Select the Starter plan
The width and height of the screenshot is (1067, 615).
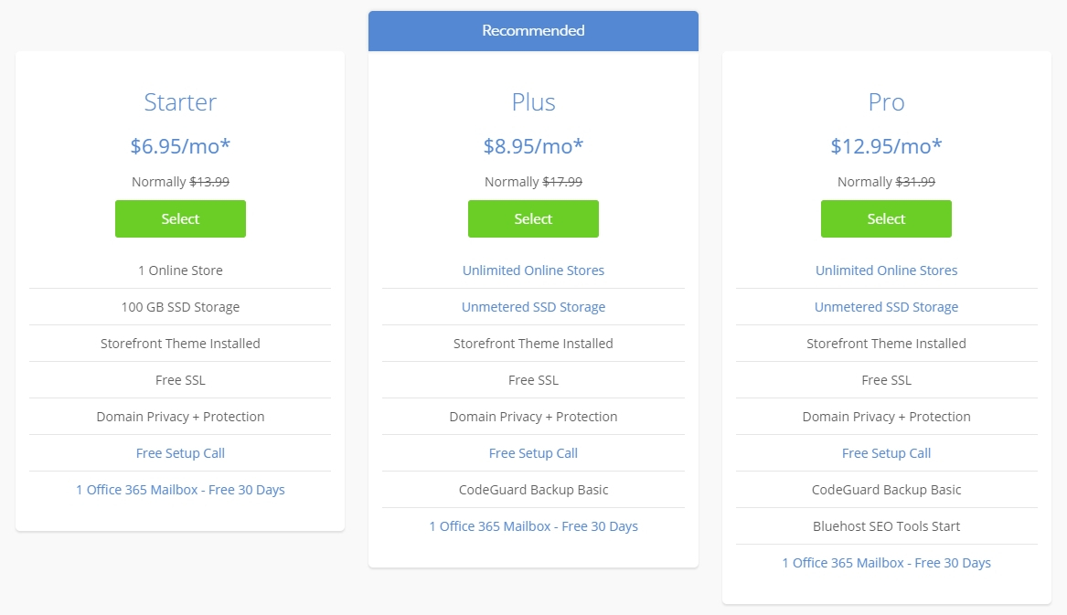[x=180, y=218]
